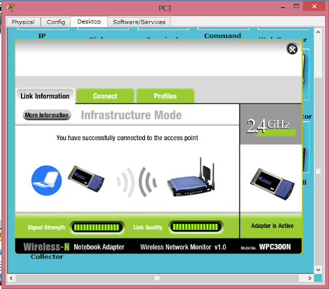The image size is (329, 289).
Task: Select the Desktop tab
Action: click(89, 22)
